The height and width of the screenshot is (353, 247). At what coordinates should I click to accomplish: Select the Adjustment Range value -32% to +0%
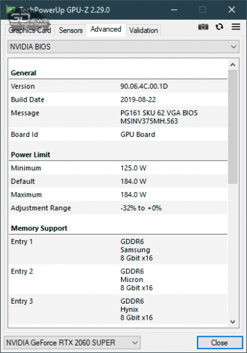pyautogui.click(x=141, y=208)
